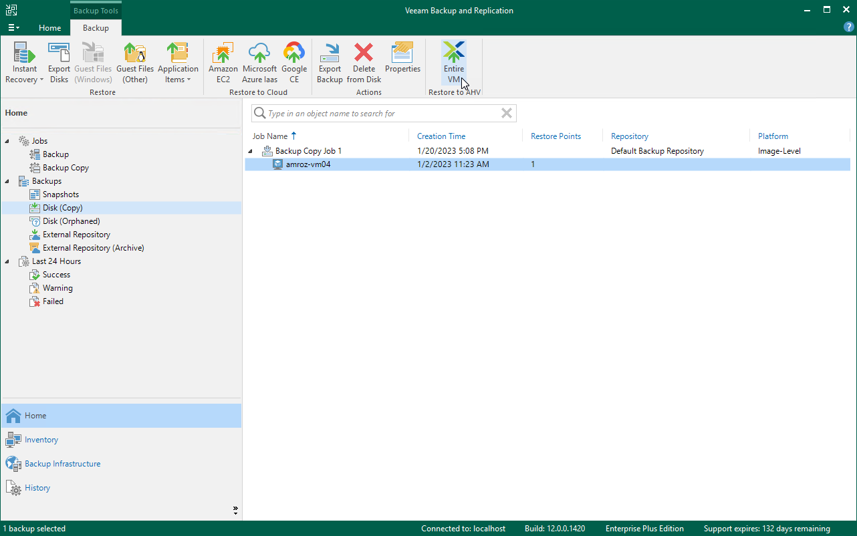Select External Repository tree node

(x=76, y=235)
